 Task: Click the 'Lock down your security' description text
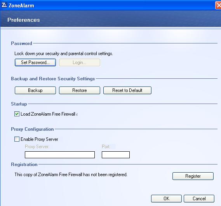pos(64,54)
